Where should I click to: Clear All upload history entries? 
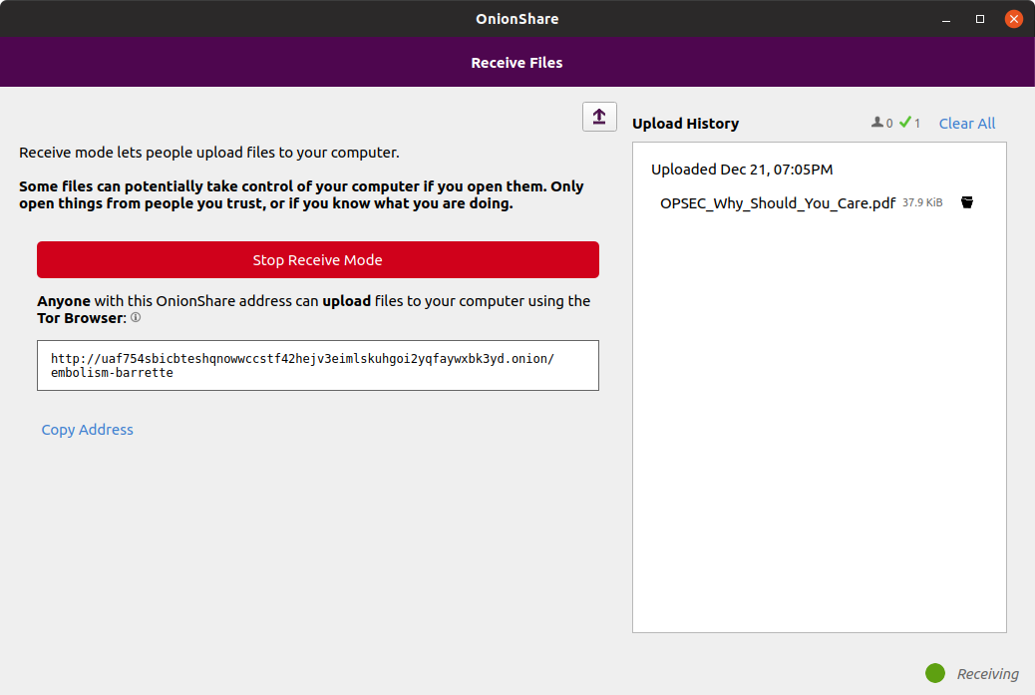coord(966,123)
